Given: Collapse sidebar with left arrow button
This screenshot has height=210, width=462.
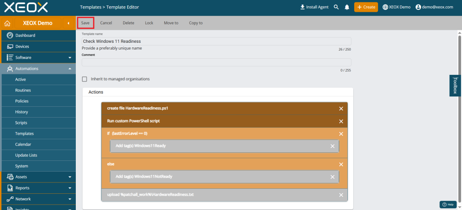Looking at the screenshot, I should click(69, 23).
